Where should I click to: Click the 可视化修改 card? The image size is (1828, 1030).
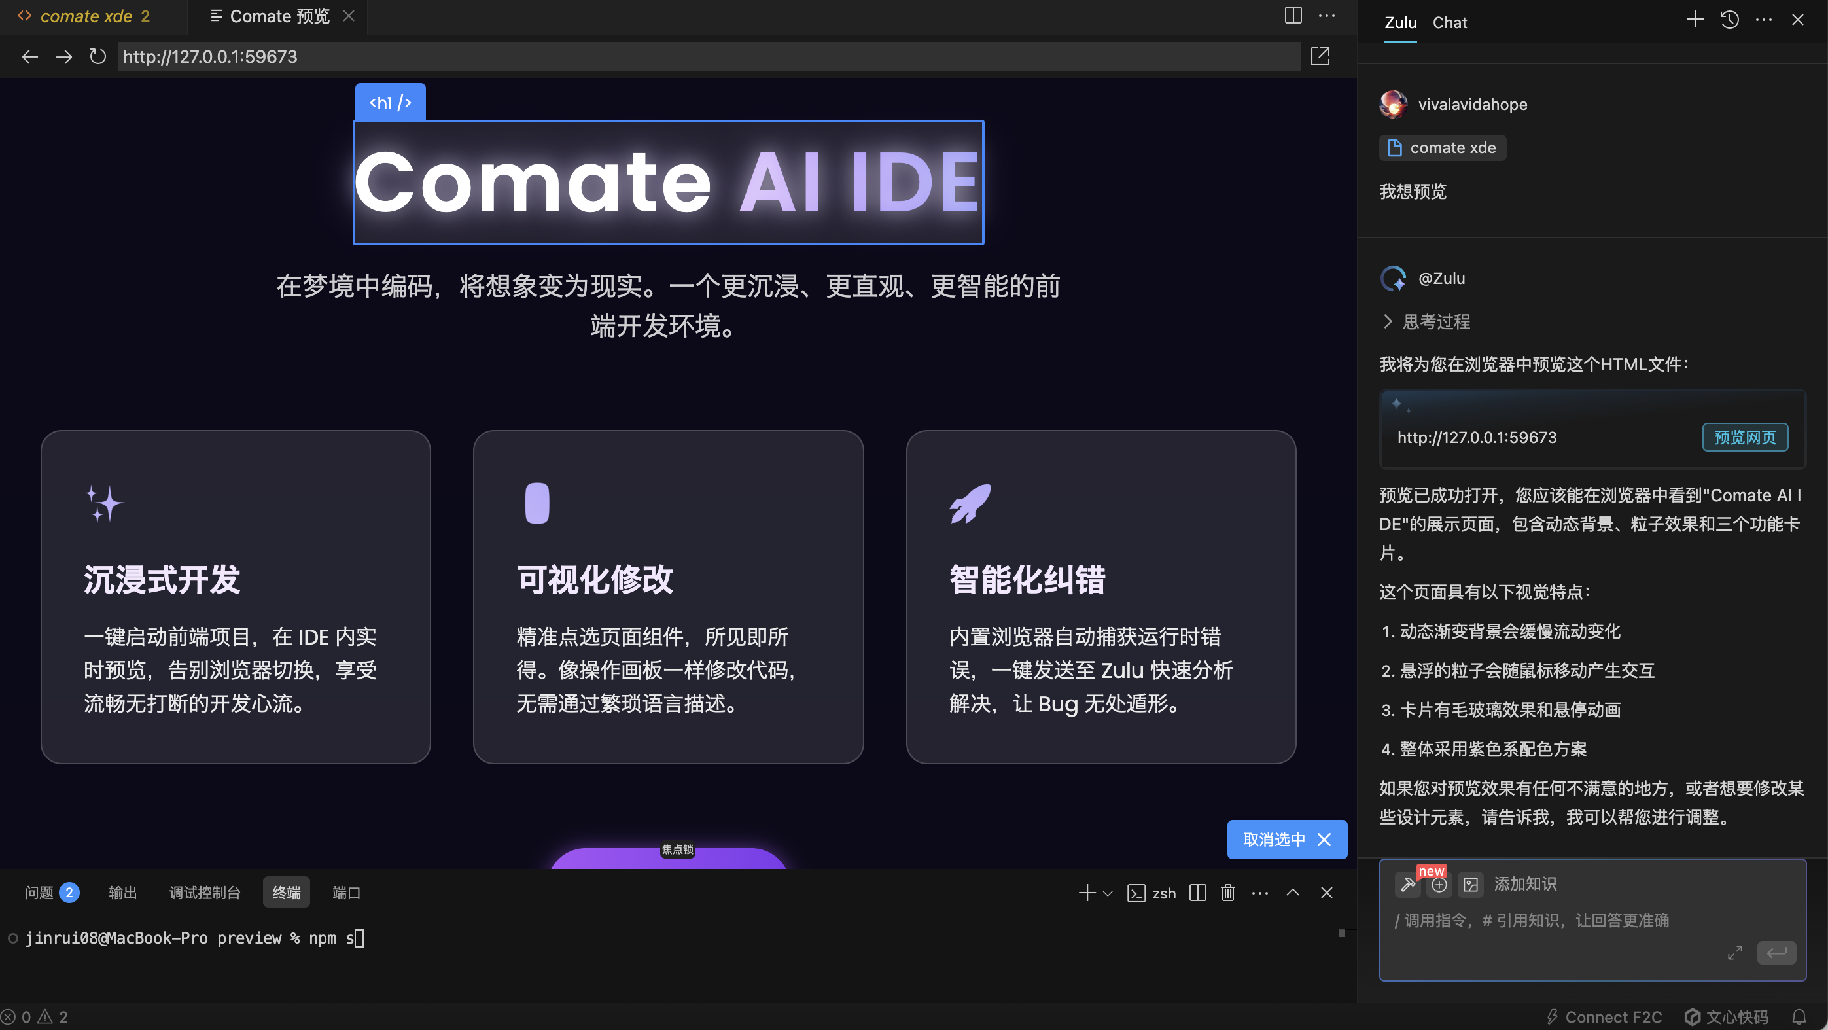668,596
